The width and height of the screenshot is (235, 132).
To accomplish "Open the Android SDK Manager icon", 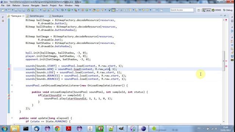I will [28, 10].
